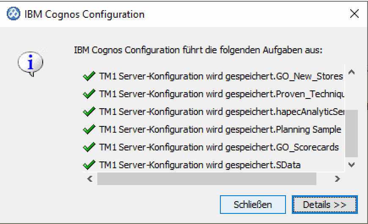
Task: Select the SData task entry text
Action: point(200,165)
